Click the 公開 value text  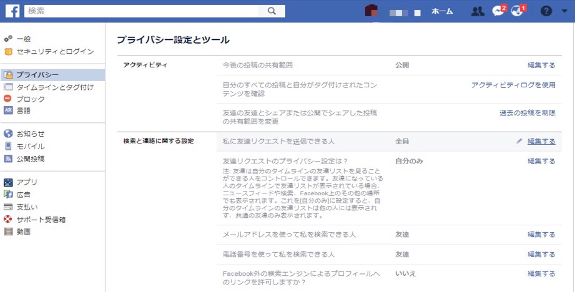pos(402,66)
